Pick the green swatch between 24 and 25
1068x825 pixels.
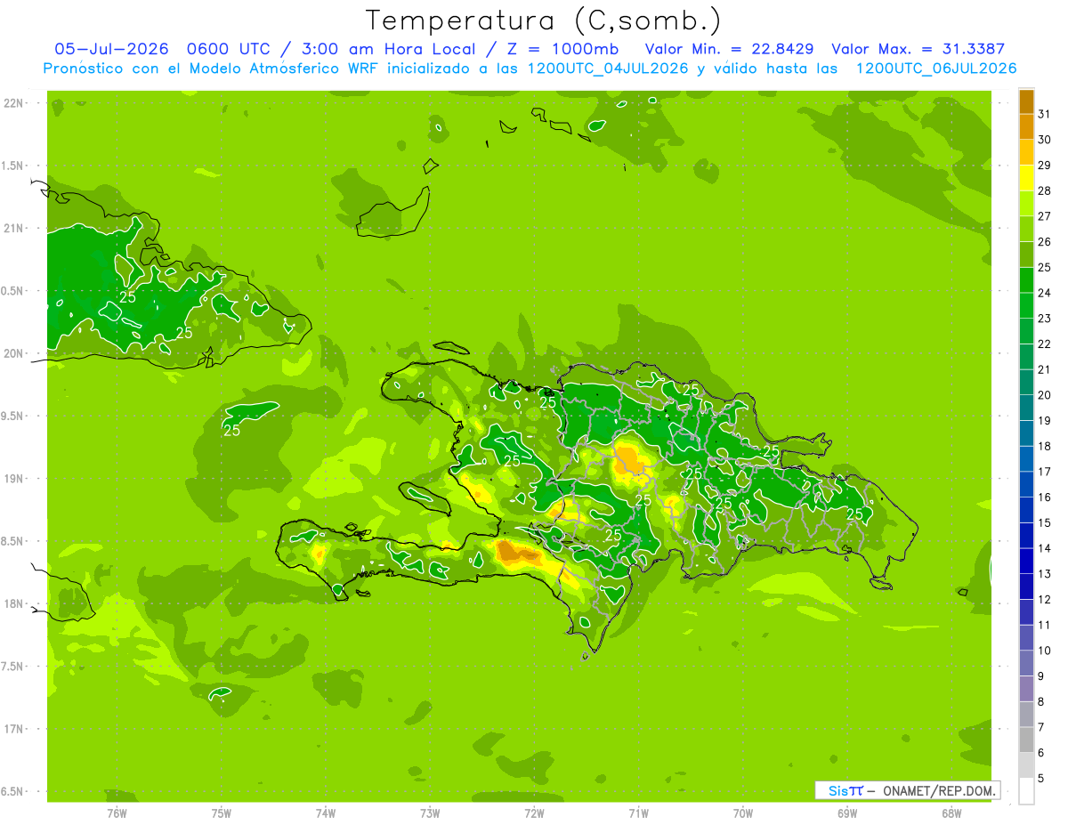[1026, 280]
